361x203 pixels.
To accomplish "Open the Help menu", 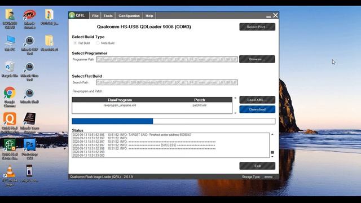I will pyautogui.click(x=149, y=16).
